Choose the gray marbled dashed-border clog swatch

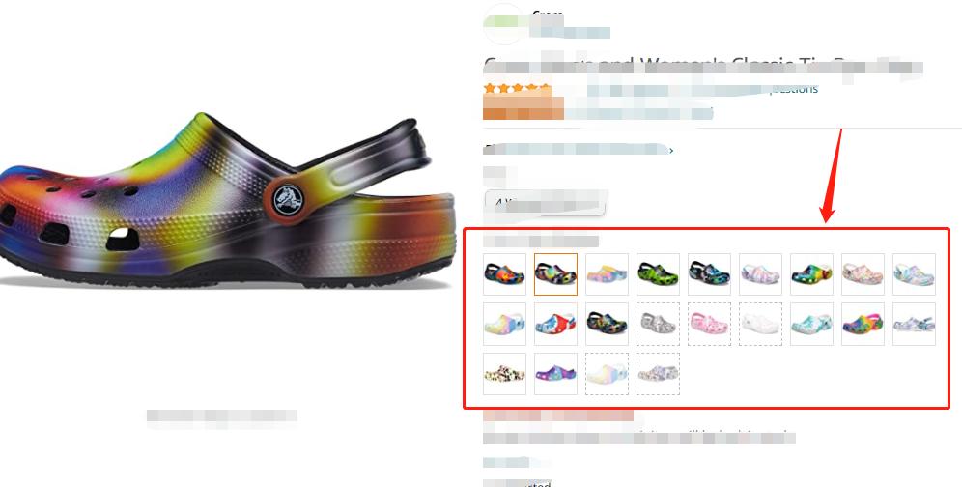(658, 324)
